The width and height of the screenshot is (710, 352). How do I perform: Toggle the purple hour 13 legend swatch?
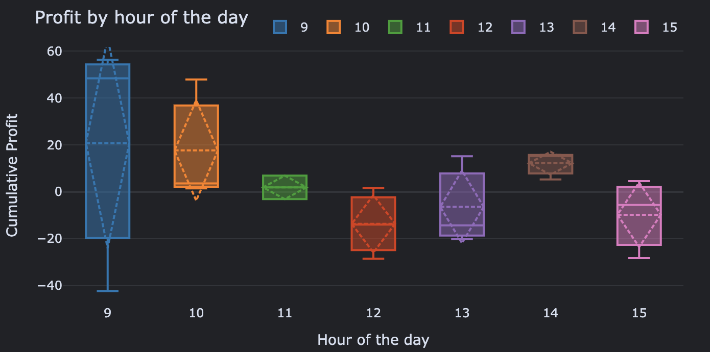[518, 27]
